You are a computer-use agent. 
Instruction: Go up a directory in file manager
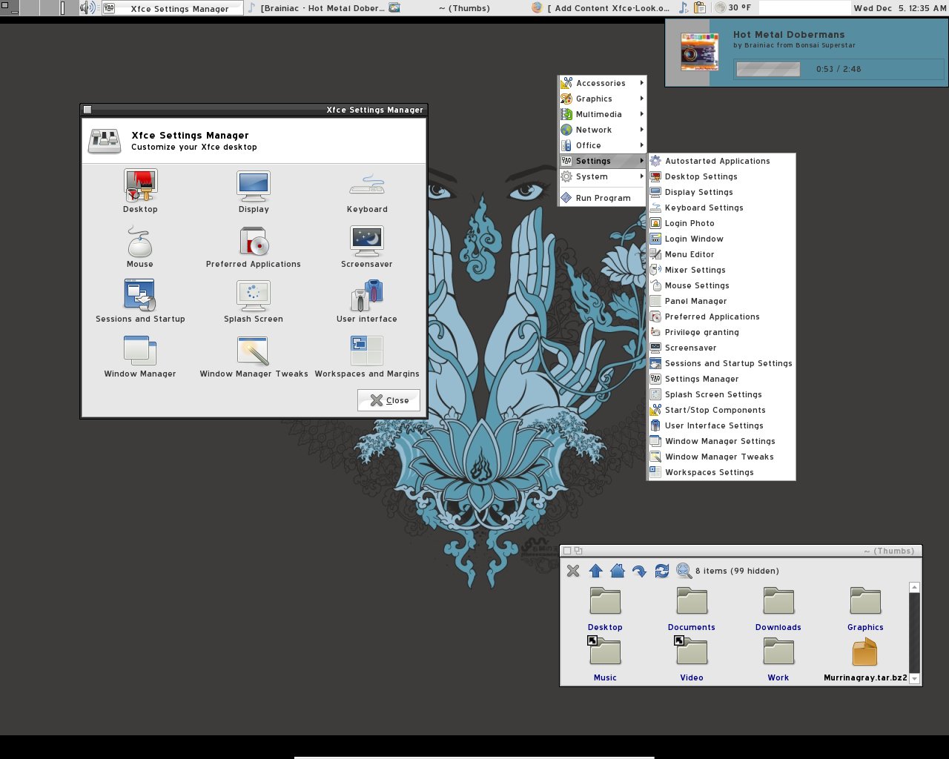(x=595, y=571)
